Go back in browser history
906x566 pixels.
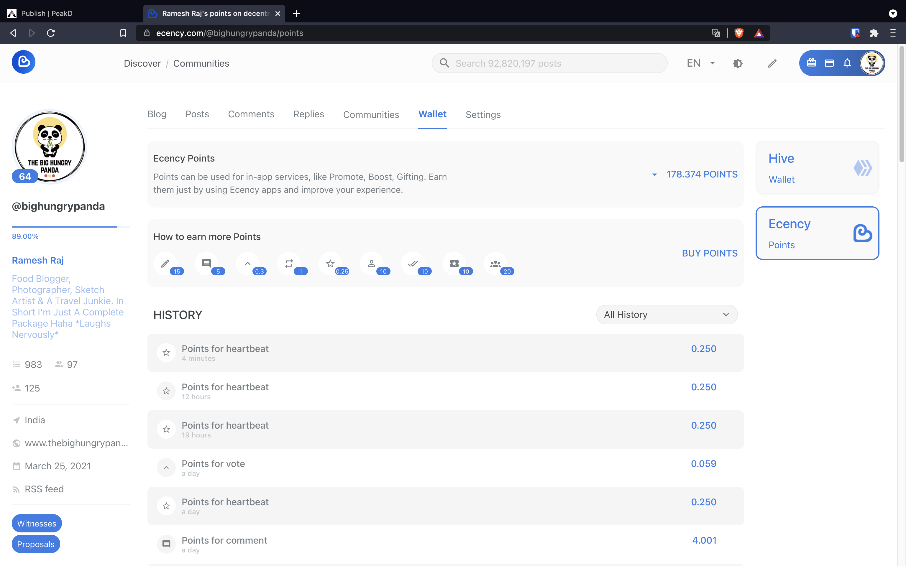tap(13, 33)
